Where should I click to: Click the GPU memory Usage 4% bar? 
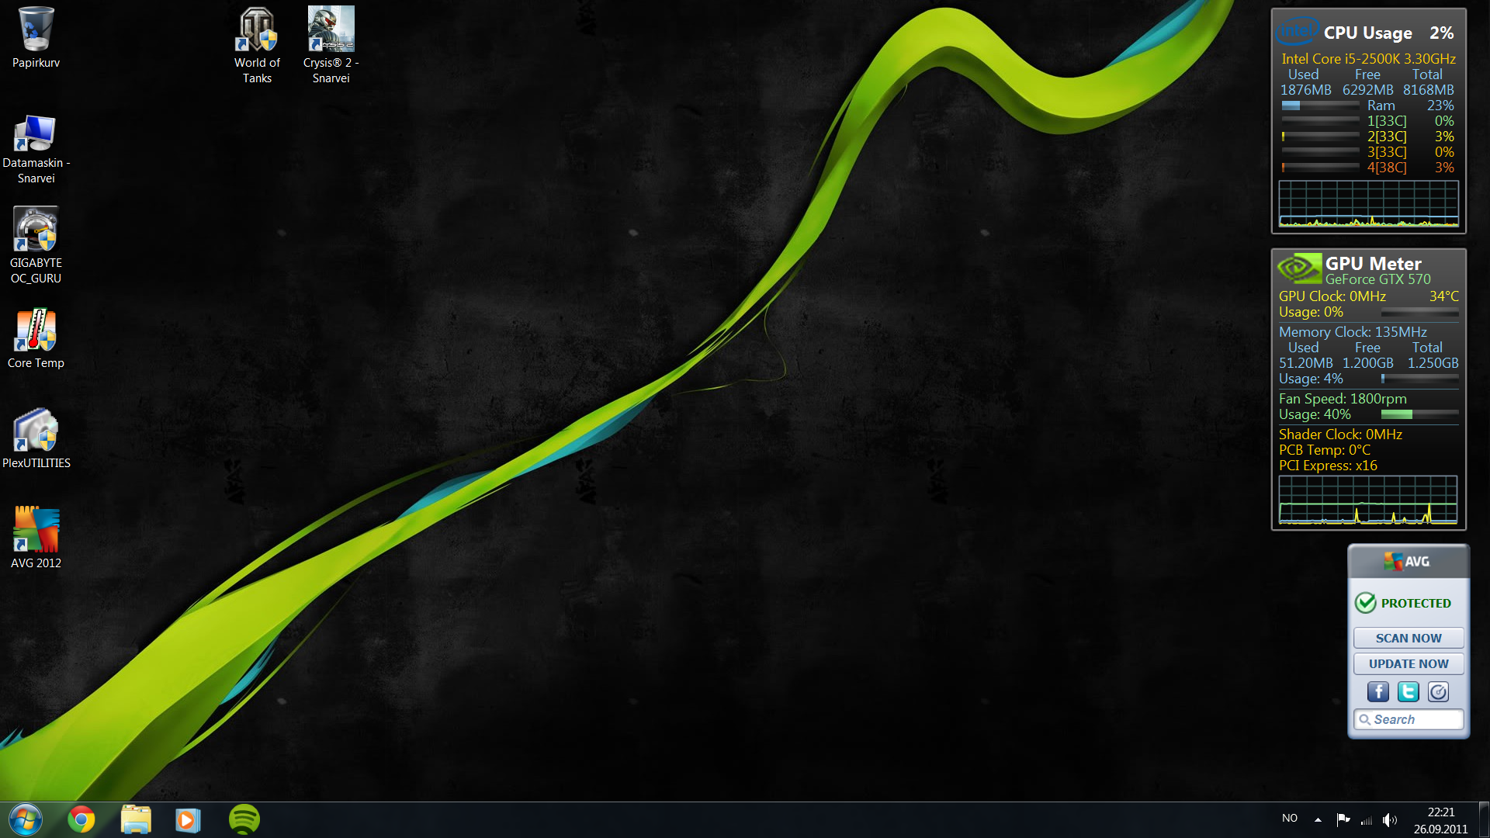pos(1419,379)
